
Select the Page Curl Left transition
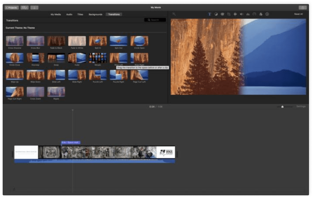pyautogui.click(x=139, y=75)
